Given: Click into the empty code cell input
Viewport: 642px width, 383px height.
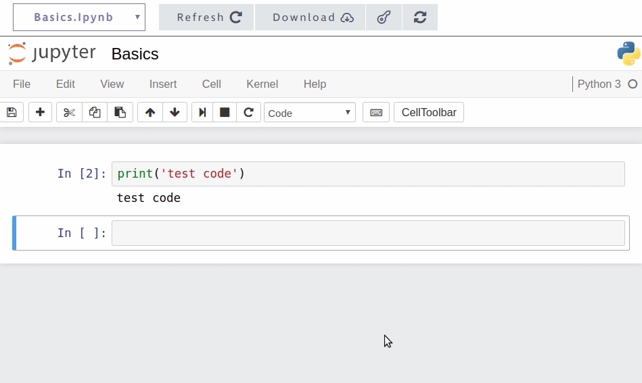Looking at the screenshot, I should point(368,233).
